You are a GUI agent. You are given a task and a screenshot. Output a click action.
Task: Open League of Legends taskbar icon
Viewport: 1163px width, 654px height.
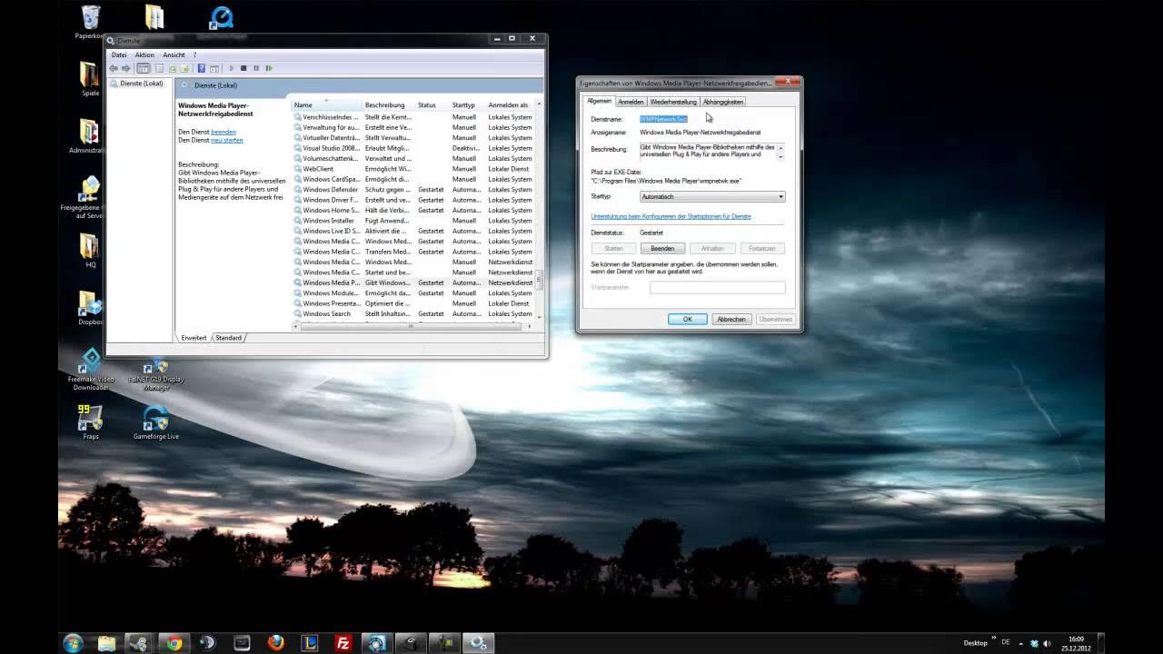[x=309, y=643]
